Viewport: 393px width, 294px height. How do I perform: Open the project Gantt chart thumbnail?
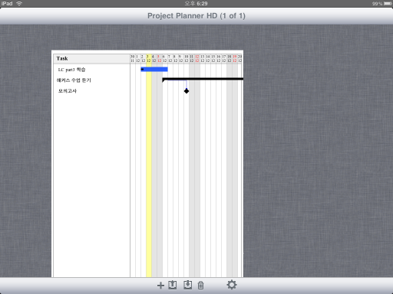(x=147, y=164)
